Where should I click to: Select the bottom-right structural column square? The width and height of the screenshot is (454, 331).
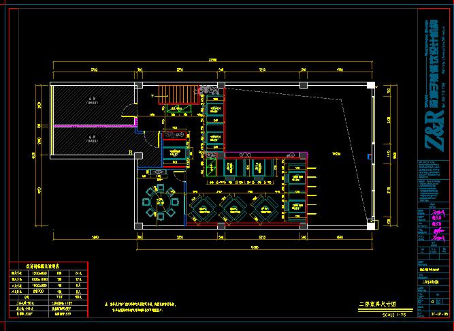tap(371, 223)
